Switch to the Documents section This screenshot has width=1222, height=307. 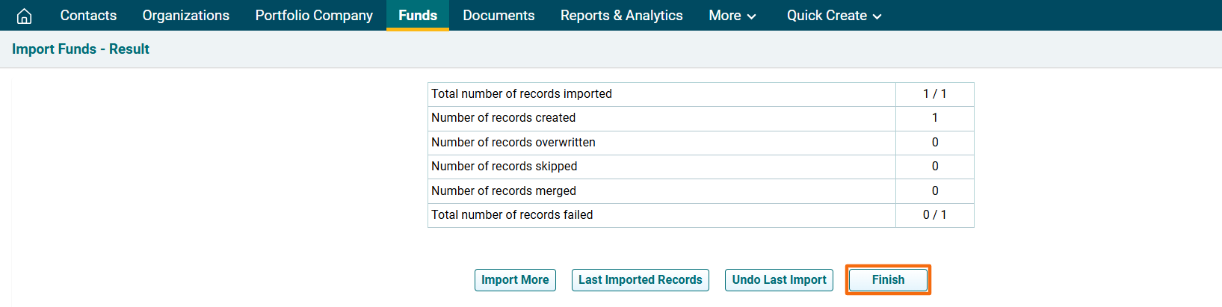click(x=499, y=16)
